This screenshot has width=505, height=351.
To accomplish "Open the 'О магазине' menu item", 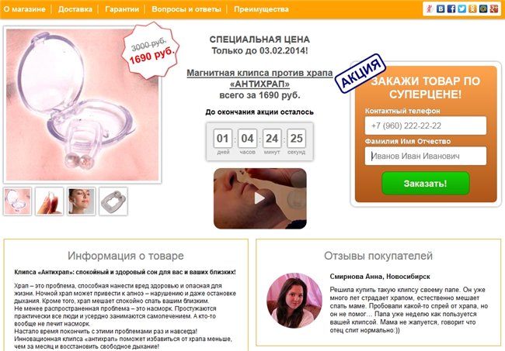I will coord(25,9).
